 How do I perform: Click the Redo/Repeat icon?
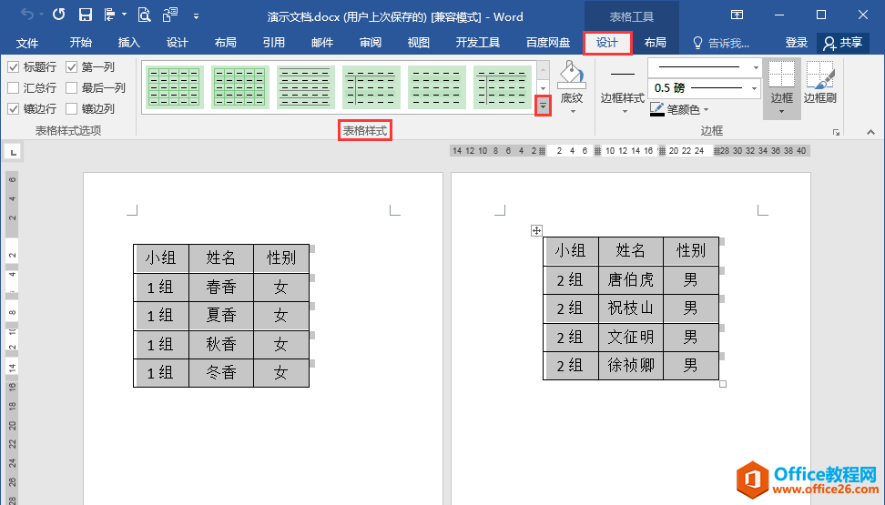(x=58, y=15)
